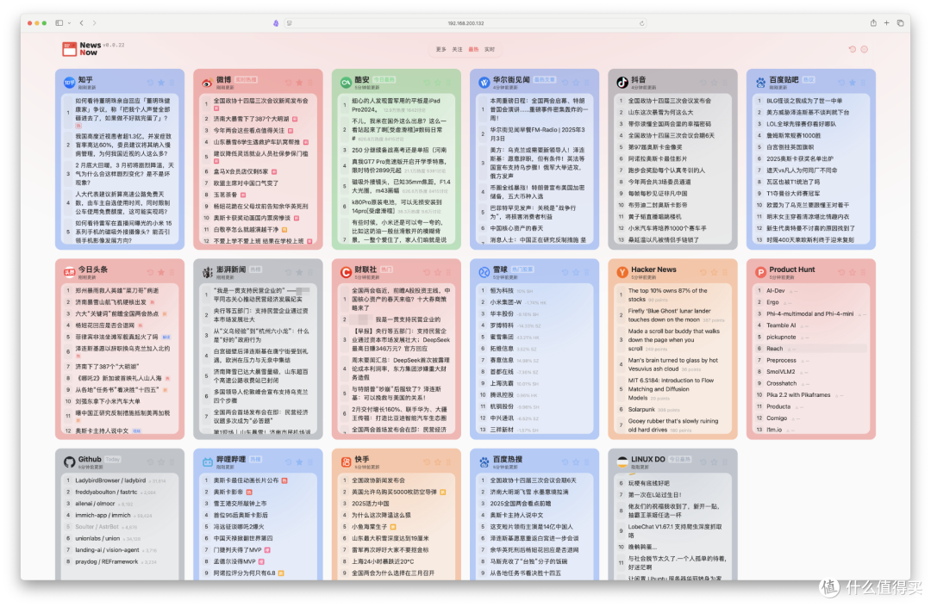The height and width of the screenshot is (607, 931).
Task: Refresh the Github card
Action: pos(150,461)
